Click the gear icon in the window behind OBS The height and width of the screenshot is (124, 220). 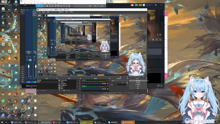coord(153,40)
